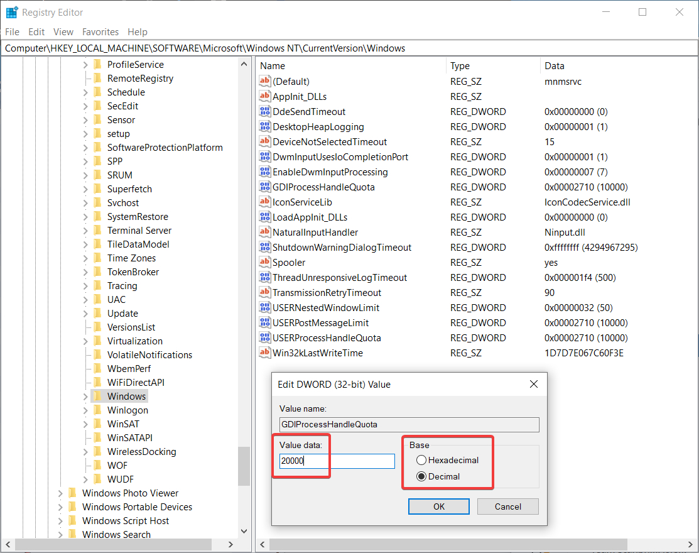Select the DWORD icon of GDIProcessHandleQuota row

pyautogui.click(x=265, y=187)
